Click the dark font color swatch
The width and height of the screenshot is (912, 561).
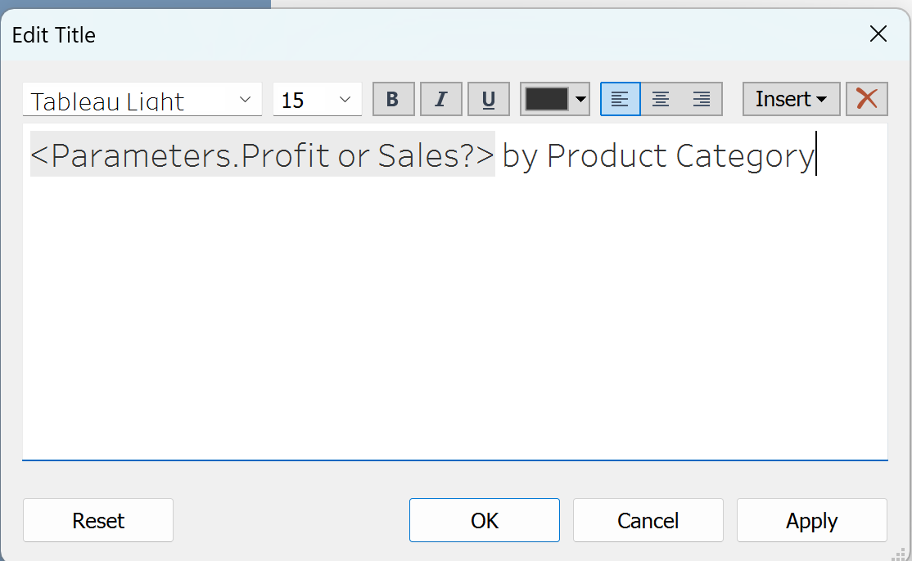[547, 100]
